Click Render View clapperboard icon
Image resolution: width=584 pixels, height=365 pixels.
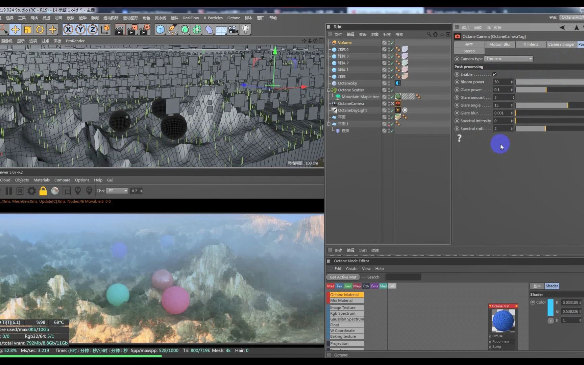point(119,30)
